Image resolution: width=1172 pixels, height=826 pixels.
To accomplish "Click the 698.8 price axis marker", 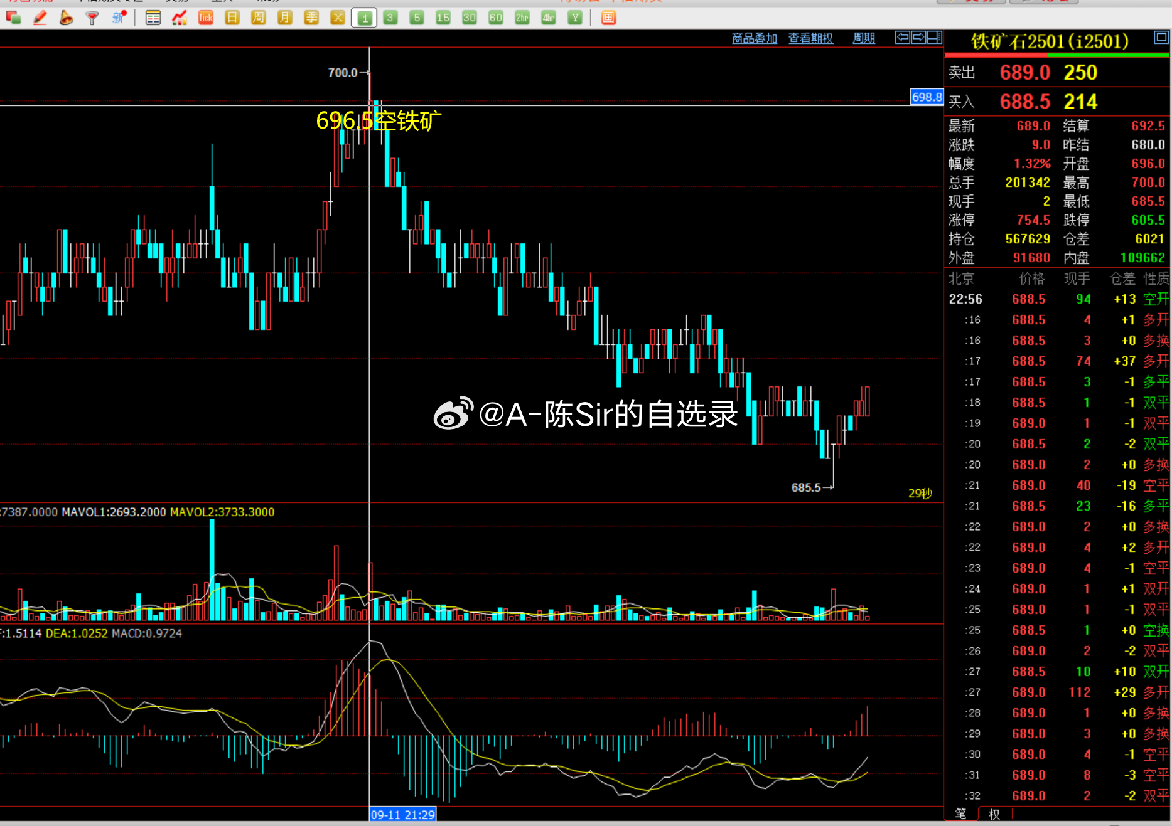I will (x=927, y=97).
